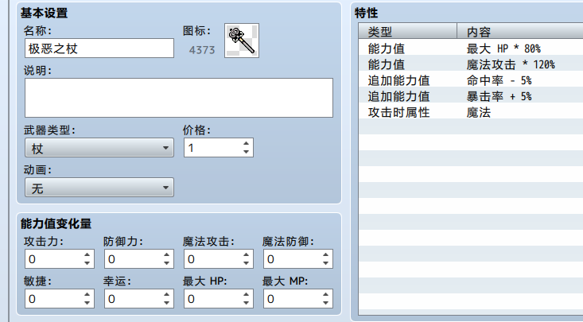Screen dimensions: 583x322
Task: Edit the 名称 field containing 极恶之杖
Action: tap(99, 48)
